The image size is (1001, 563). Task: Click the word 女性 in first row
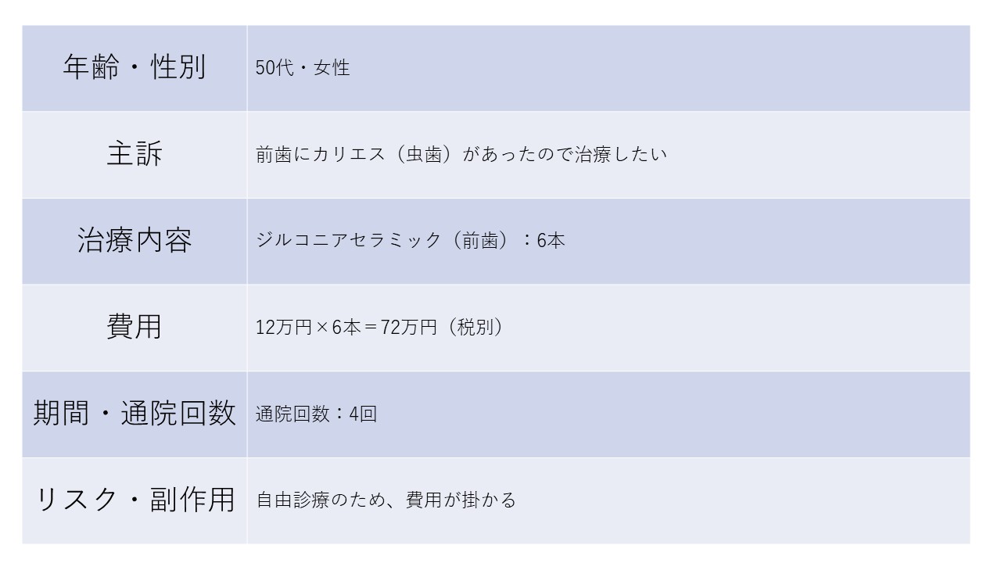point(332,68)
